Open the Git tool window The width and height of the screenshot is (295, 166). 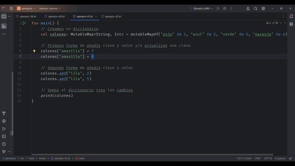tap(4, 152)
